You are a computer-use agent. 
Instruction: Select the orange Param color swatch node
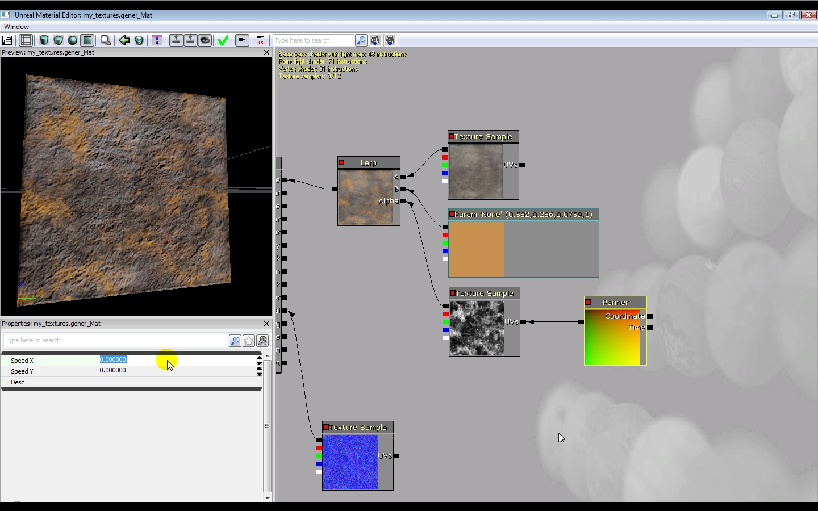[476, 249]
